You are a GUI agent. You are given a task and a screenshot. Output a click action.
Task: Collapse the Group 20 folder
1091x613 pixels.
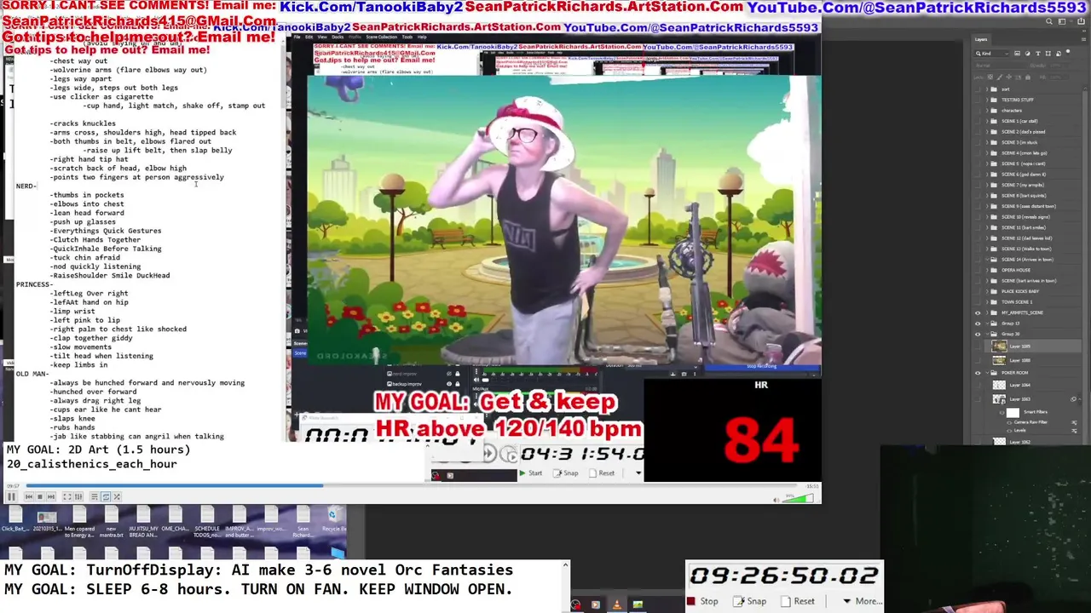point(987,334)
